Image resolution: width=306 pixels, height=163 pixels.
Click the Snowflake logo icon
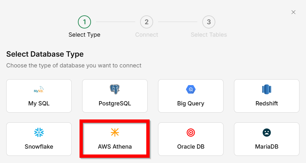pos(39,133)
